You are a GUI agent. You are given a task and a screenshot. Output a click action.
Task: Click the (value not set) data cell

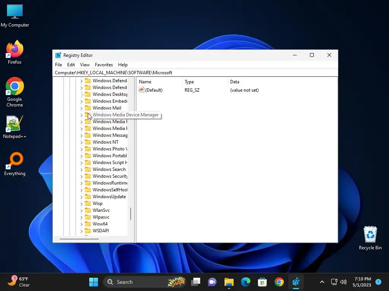point(244,90)
